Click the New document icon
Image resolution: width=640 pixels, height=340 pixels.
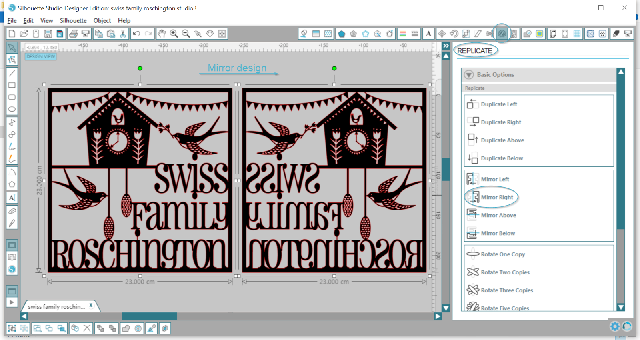tap(12, 34)
